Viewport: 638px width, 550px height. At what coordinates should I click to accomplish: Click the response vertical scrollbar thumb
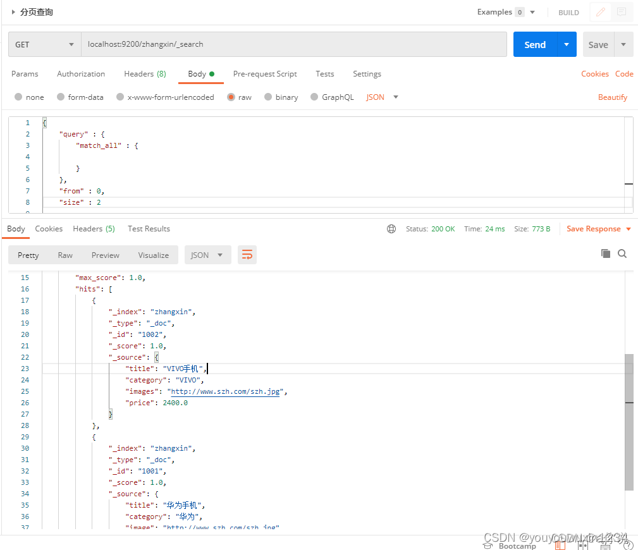629,422
